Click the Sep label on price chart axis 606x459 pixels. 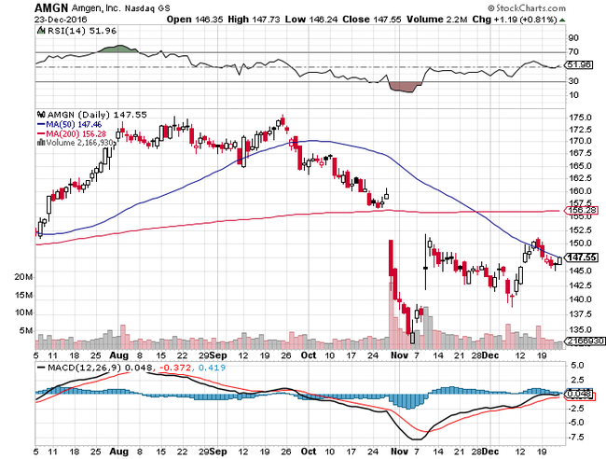(x=218, y=355)
